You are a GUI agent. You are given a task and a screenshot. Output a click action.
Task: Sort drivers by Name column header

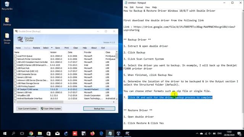coord(31,52)
